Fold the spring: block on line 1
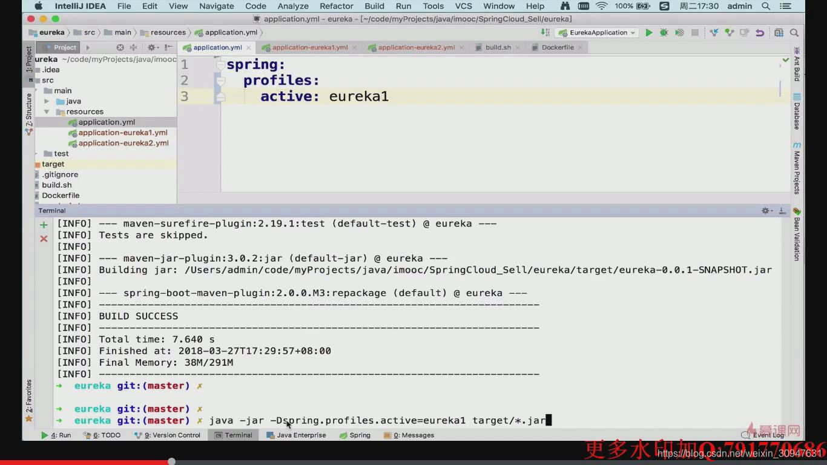 pyautogui.click(x=220, y=64)
